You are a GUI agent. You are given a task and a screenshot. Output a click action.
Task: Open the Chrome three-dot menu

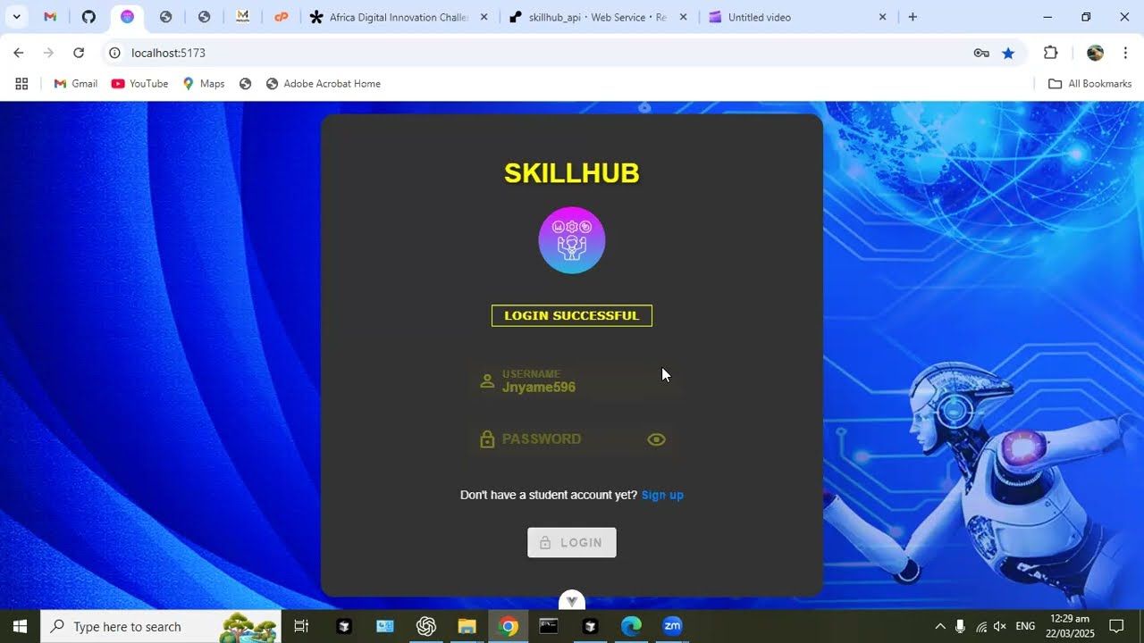1125,53
